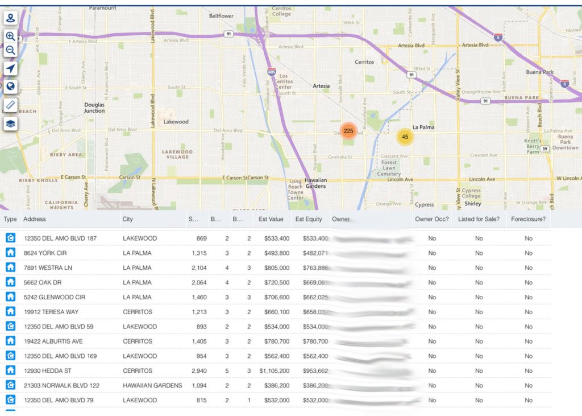Select address 12350 DEL AMO BLVD 79
The image size is (582, 416).
point(59,401)
